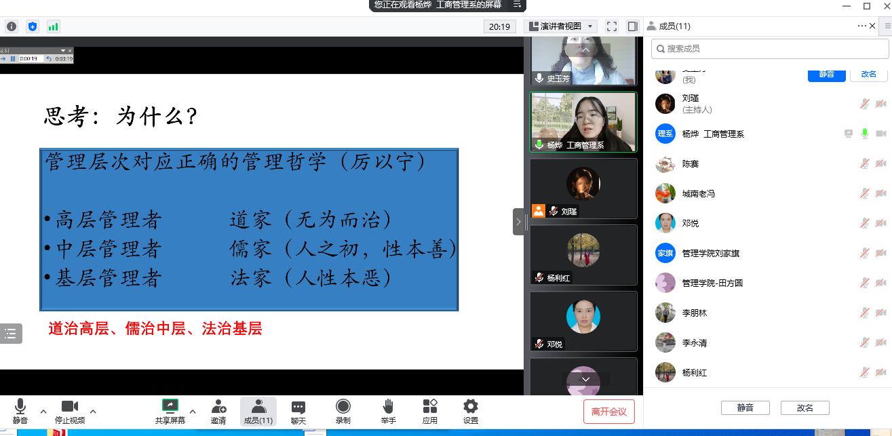Screen dimensions: 892x436
Task: Click the 搜索成员 search field
Action: (x=769, y=49)
